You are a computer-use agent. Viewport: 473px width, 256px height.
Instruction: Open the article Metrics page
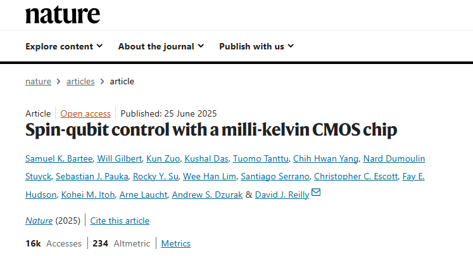click(x=175, y=243)
